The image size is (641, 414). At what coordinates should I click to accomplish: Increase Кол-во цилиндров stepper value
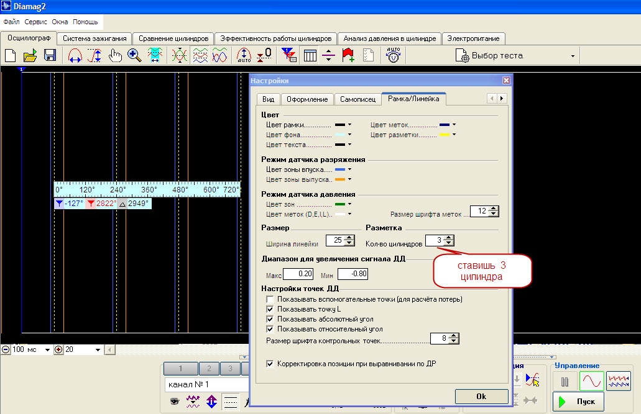[449, 238]
